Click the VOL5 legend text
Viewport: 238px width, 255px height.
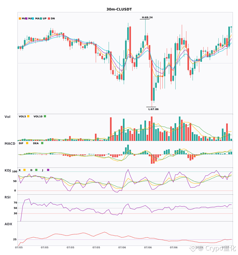coord(22,116)
